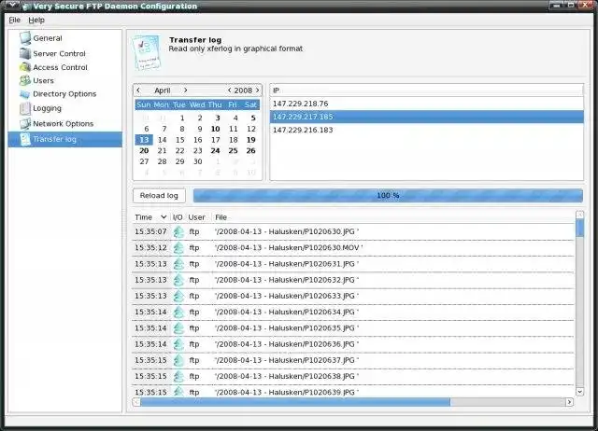
Task: Click the Server Control icon
Action: click(25, 53)
